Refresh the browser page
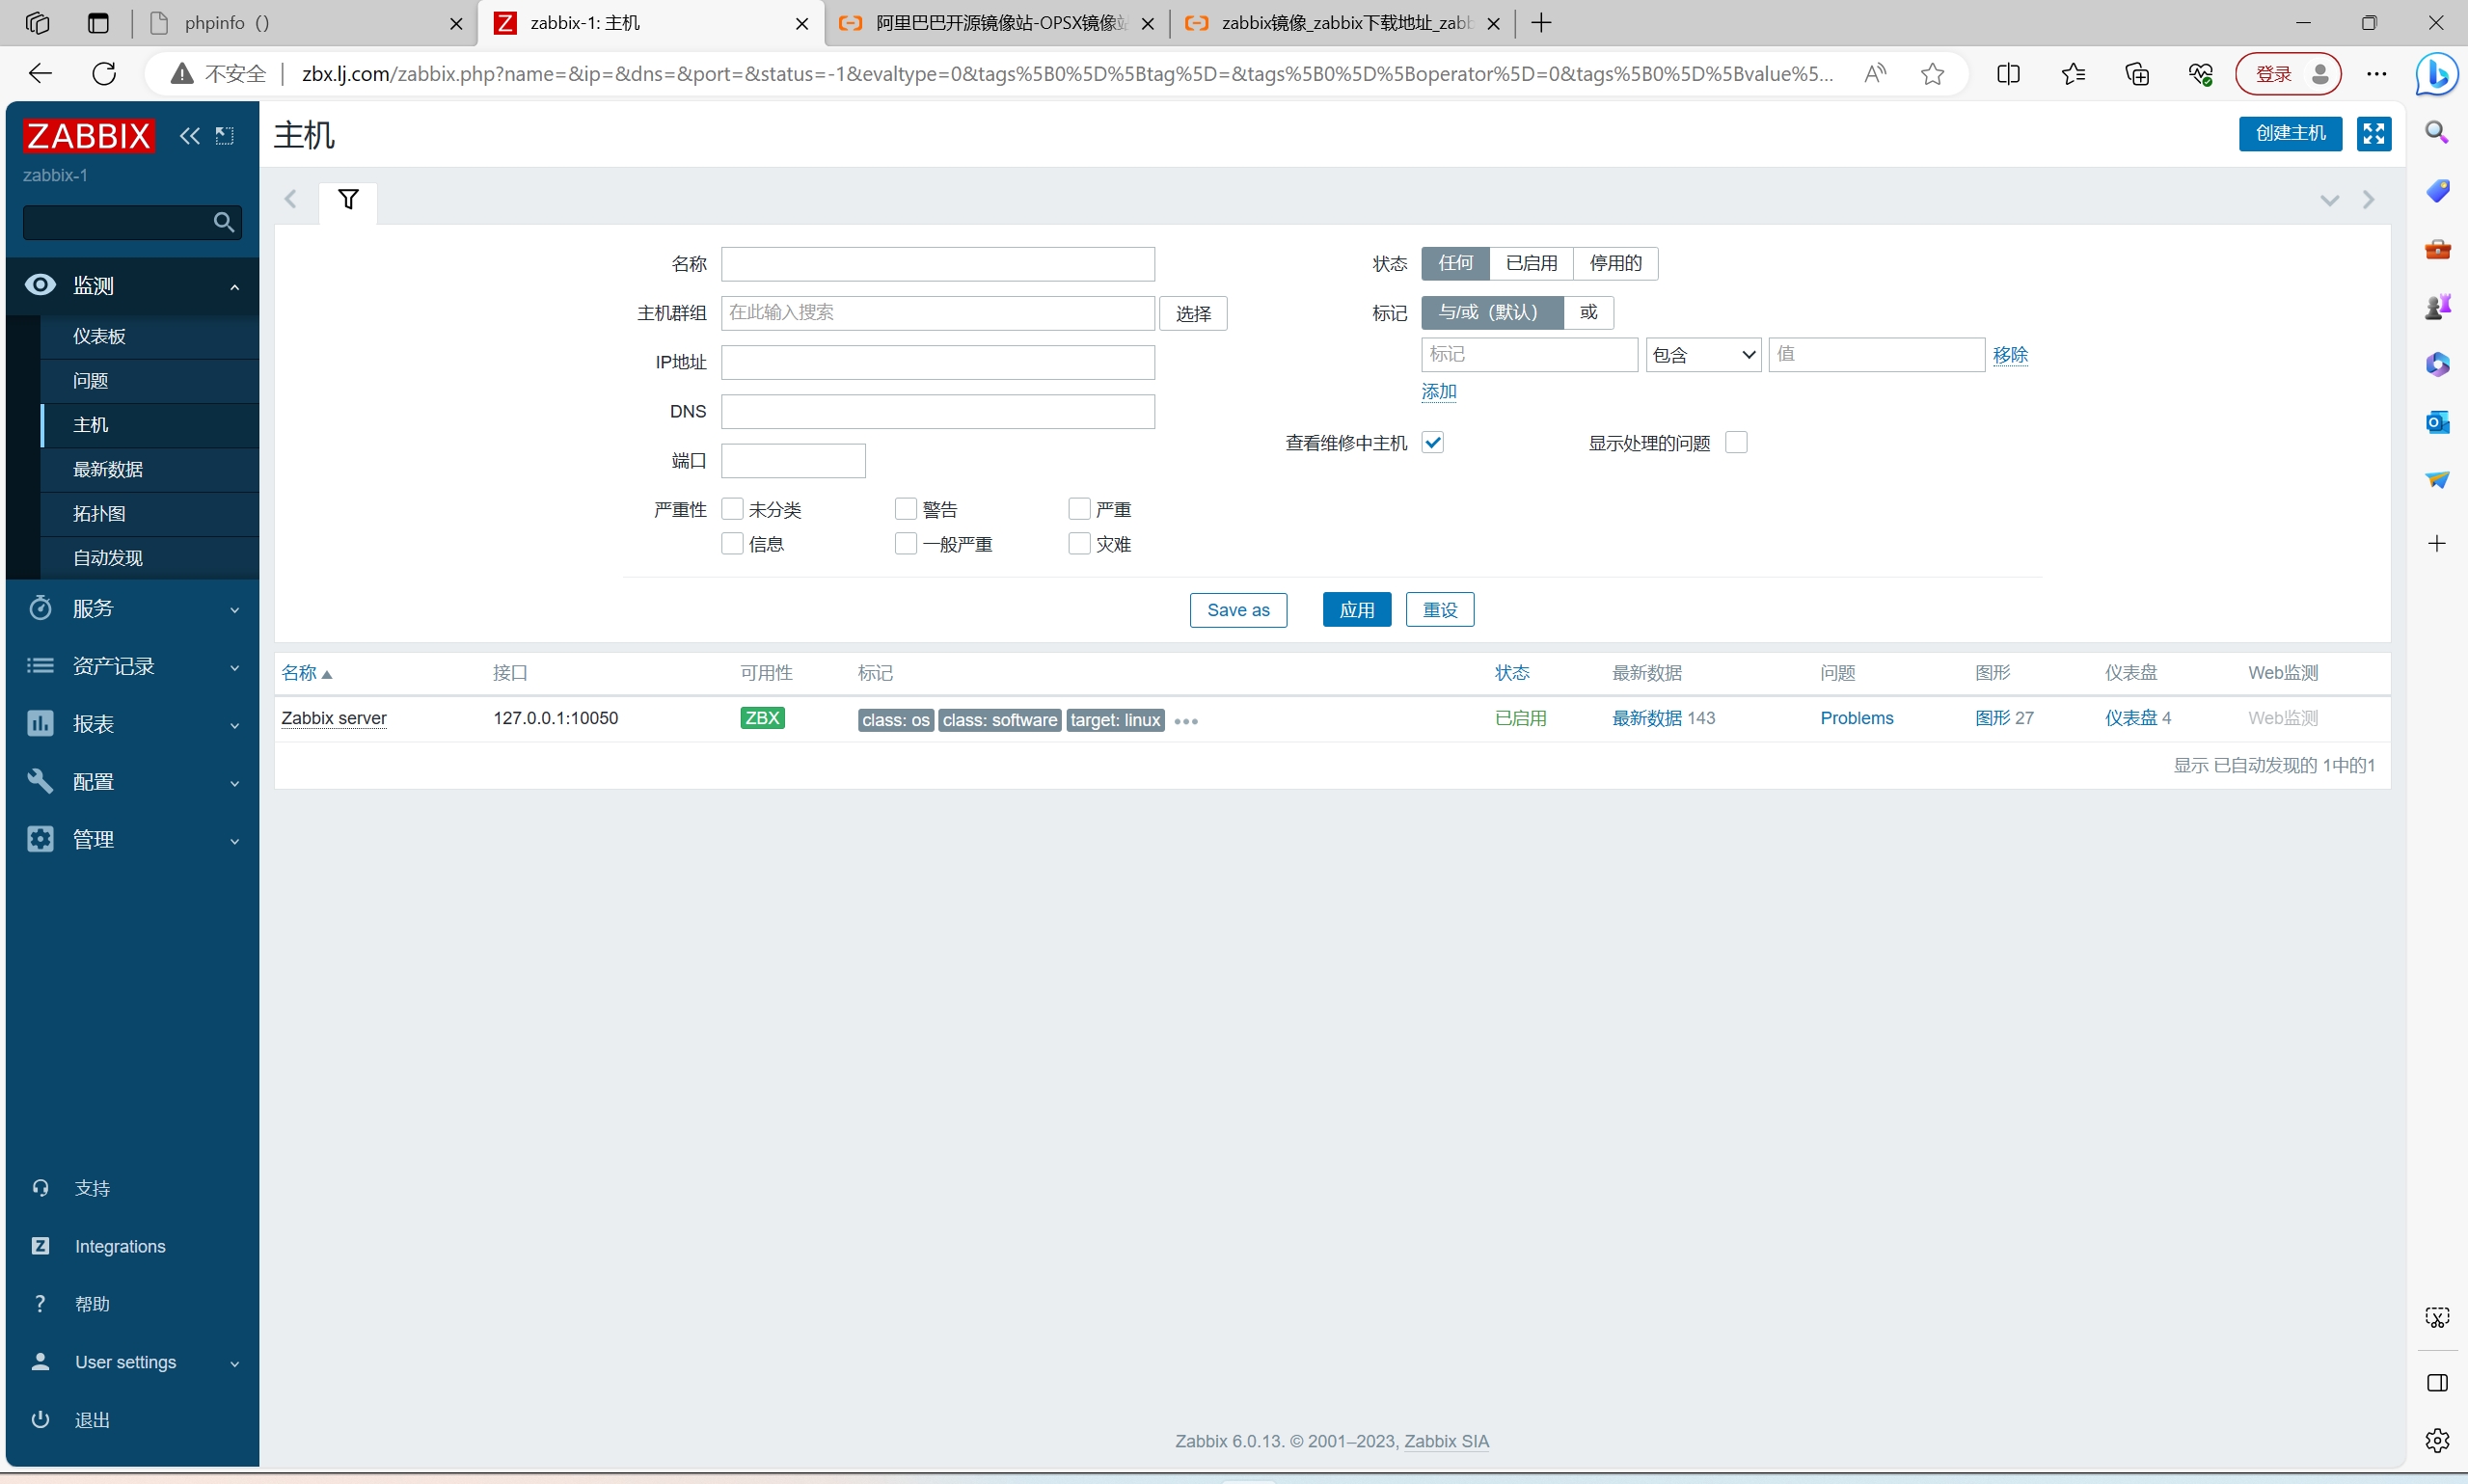Image resolution: width=2468 pixels, height=1484 pixels. click(x=104, y=74)
